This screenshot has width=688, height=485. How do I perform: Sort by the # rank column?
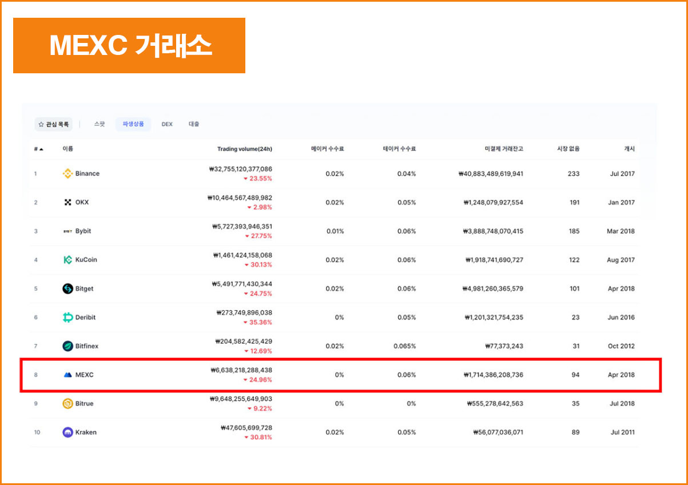click(x=38, y=149)
